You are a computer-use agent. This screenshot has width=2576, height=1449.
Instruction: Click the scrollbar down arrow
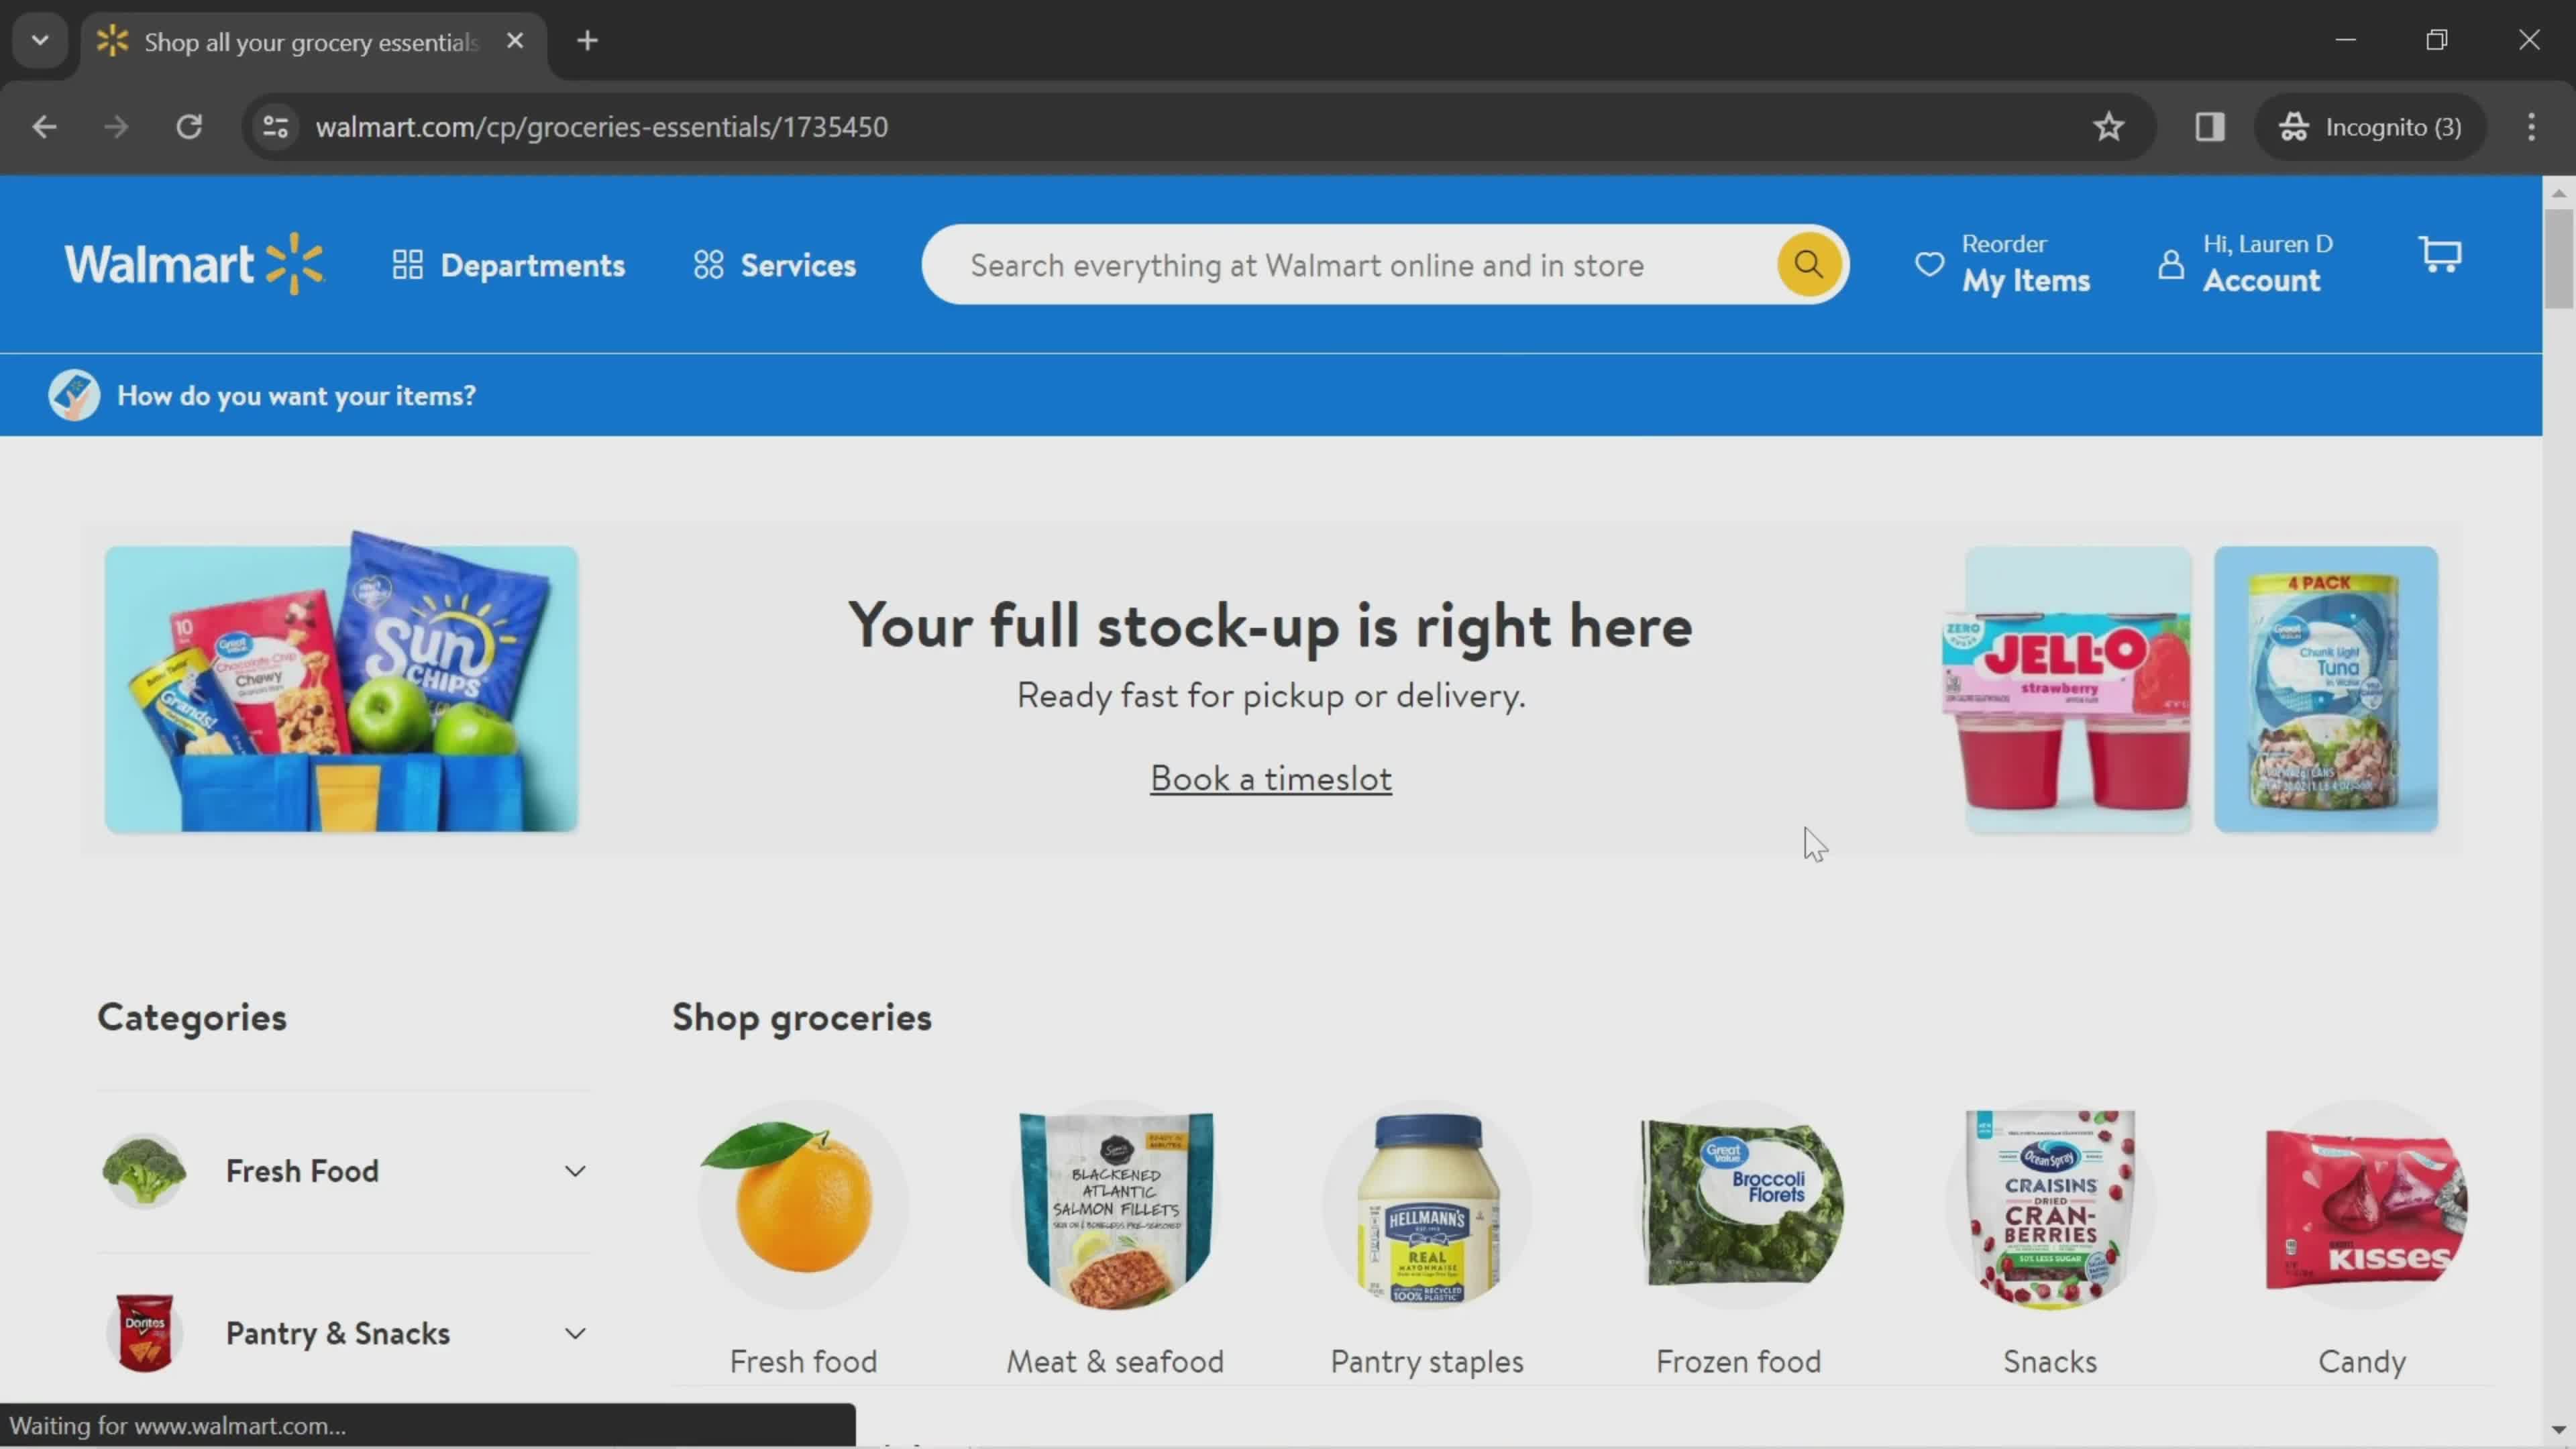(2558, 1430)
